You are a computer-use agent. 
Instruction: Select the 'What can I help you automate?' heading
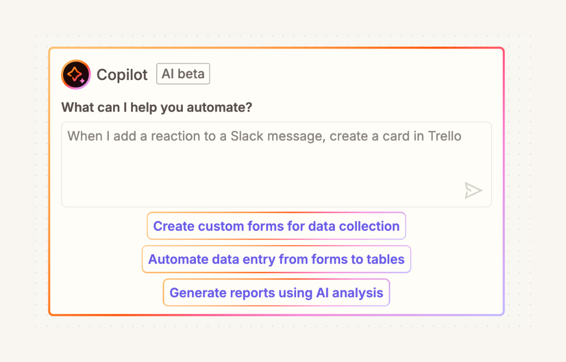coord(156,107)
